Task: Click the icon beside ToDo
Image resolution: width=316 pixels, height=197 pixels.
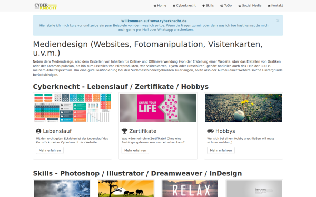Action: click(x=222, y=6)
